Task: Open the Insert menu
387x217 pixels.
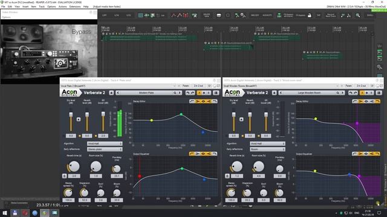Action: coord(25,7)
